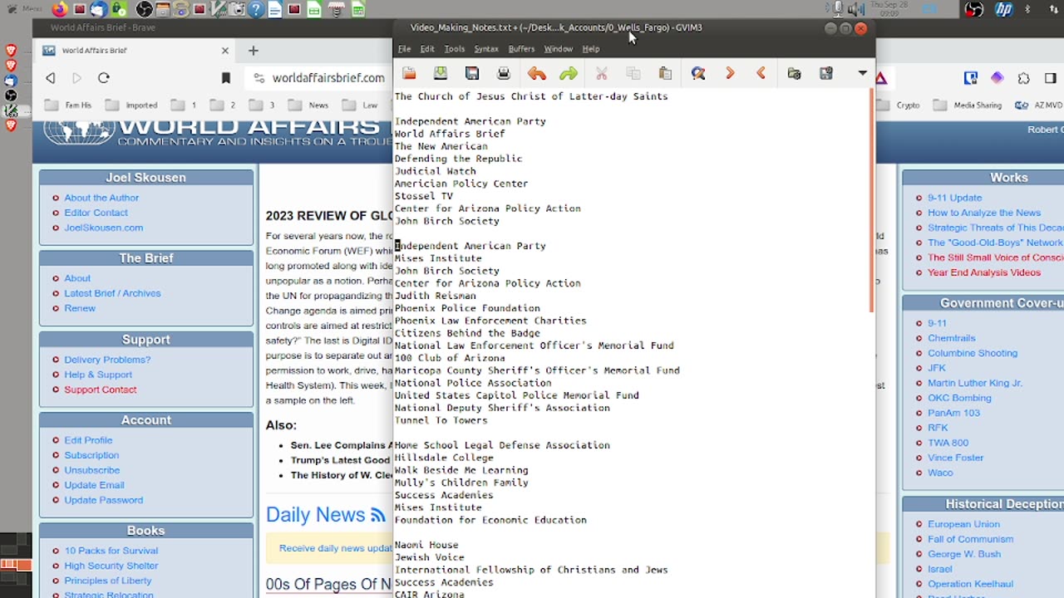Viewport: 1064px width, 598px height.
Task: Open the Tools menu in GVim
Action: click(x=454, y=49)
